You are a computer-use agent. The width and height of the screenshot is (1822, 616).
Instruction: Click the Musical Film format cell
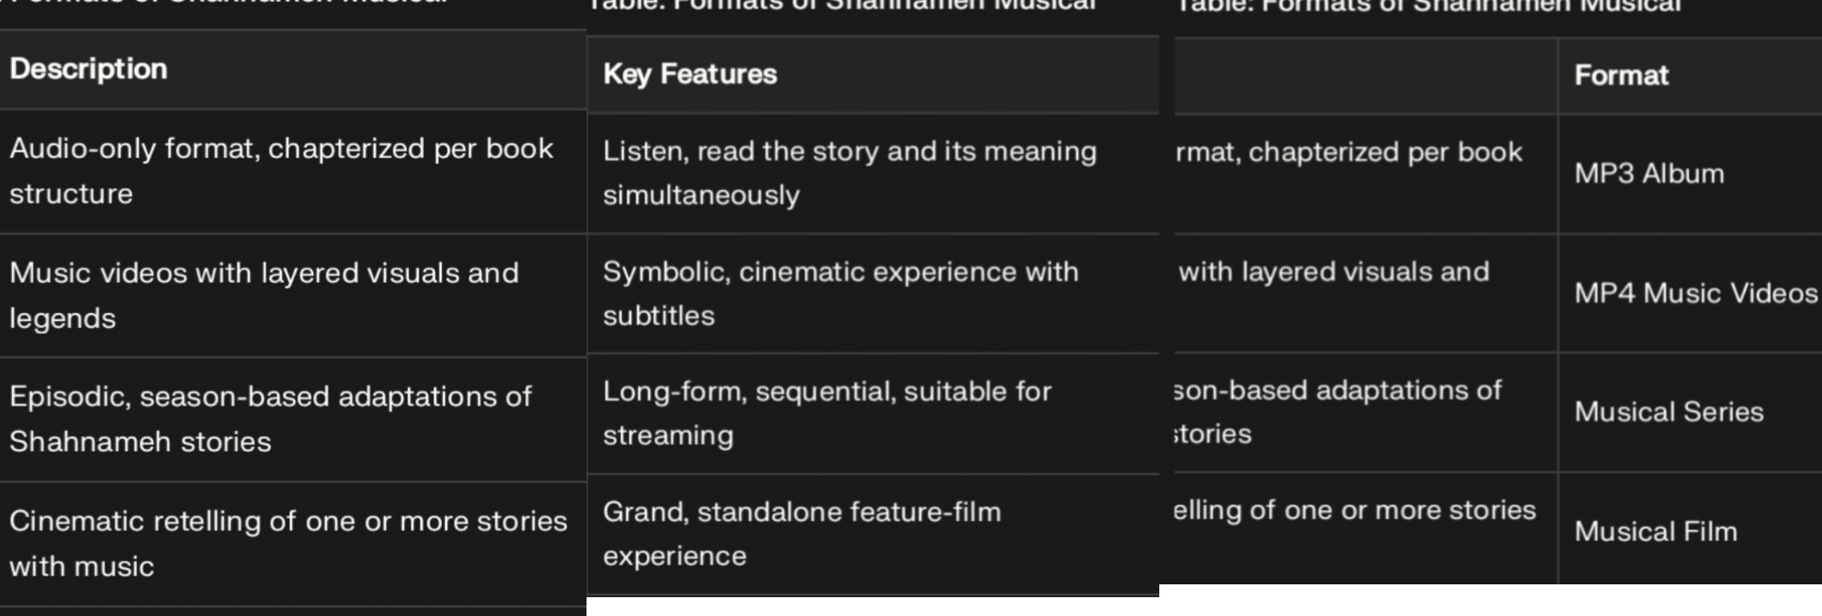[x=1656, y=531]
